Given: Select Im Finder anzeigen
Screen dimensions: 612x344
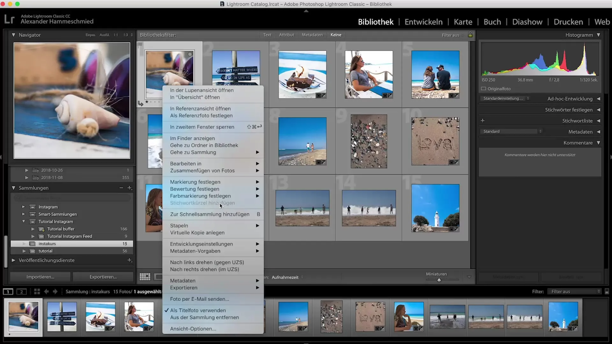Looking at the screenshot, I should [x=213, y=138].
